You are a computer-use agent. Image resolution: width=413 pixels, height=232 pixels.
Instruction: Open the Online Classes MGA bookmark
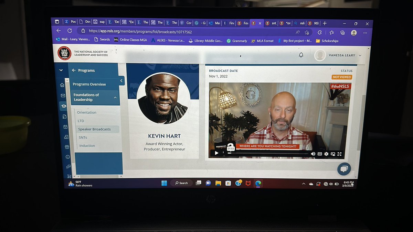point(130,40)
